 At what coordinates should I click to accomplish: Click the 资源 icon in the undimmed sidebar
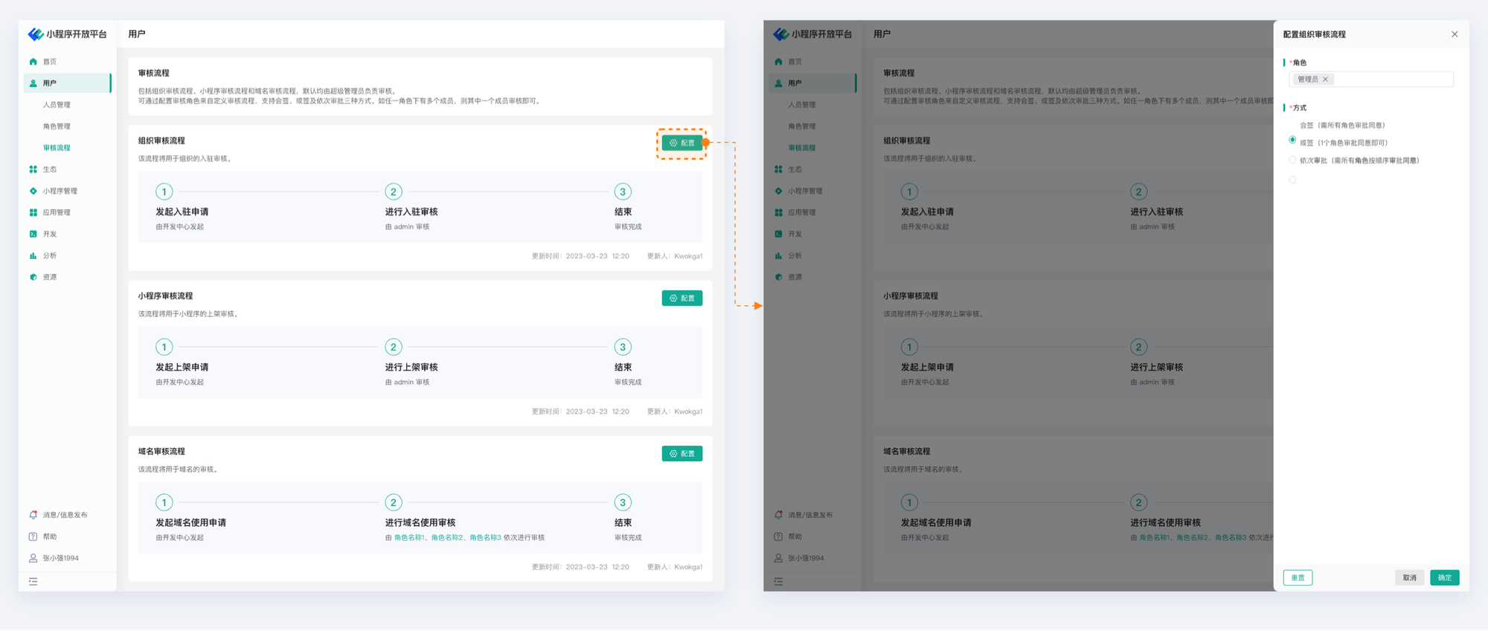point(33,278)
